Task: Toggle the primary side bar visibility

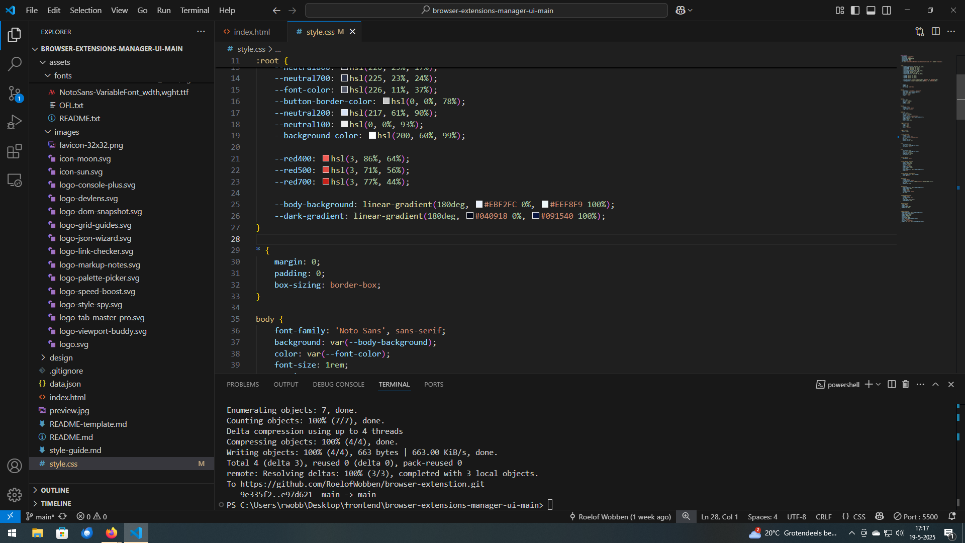Action: coord(855,10)
